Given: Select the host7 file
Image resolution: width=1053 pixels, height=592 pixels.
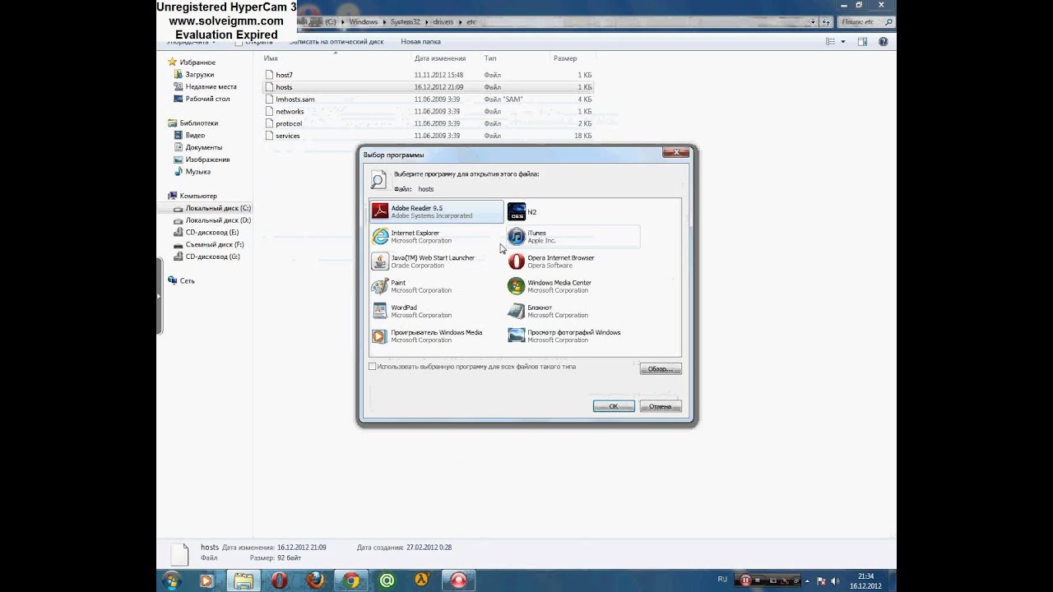Looking at the screenshot, I should tap(285, 75).
